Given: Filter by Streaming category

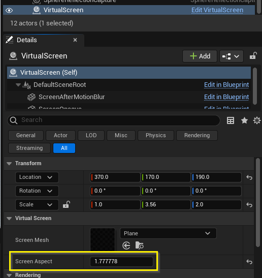Looking at the screenshot, I should pos(29,148).
